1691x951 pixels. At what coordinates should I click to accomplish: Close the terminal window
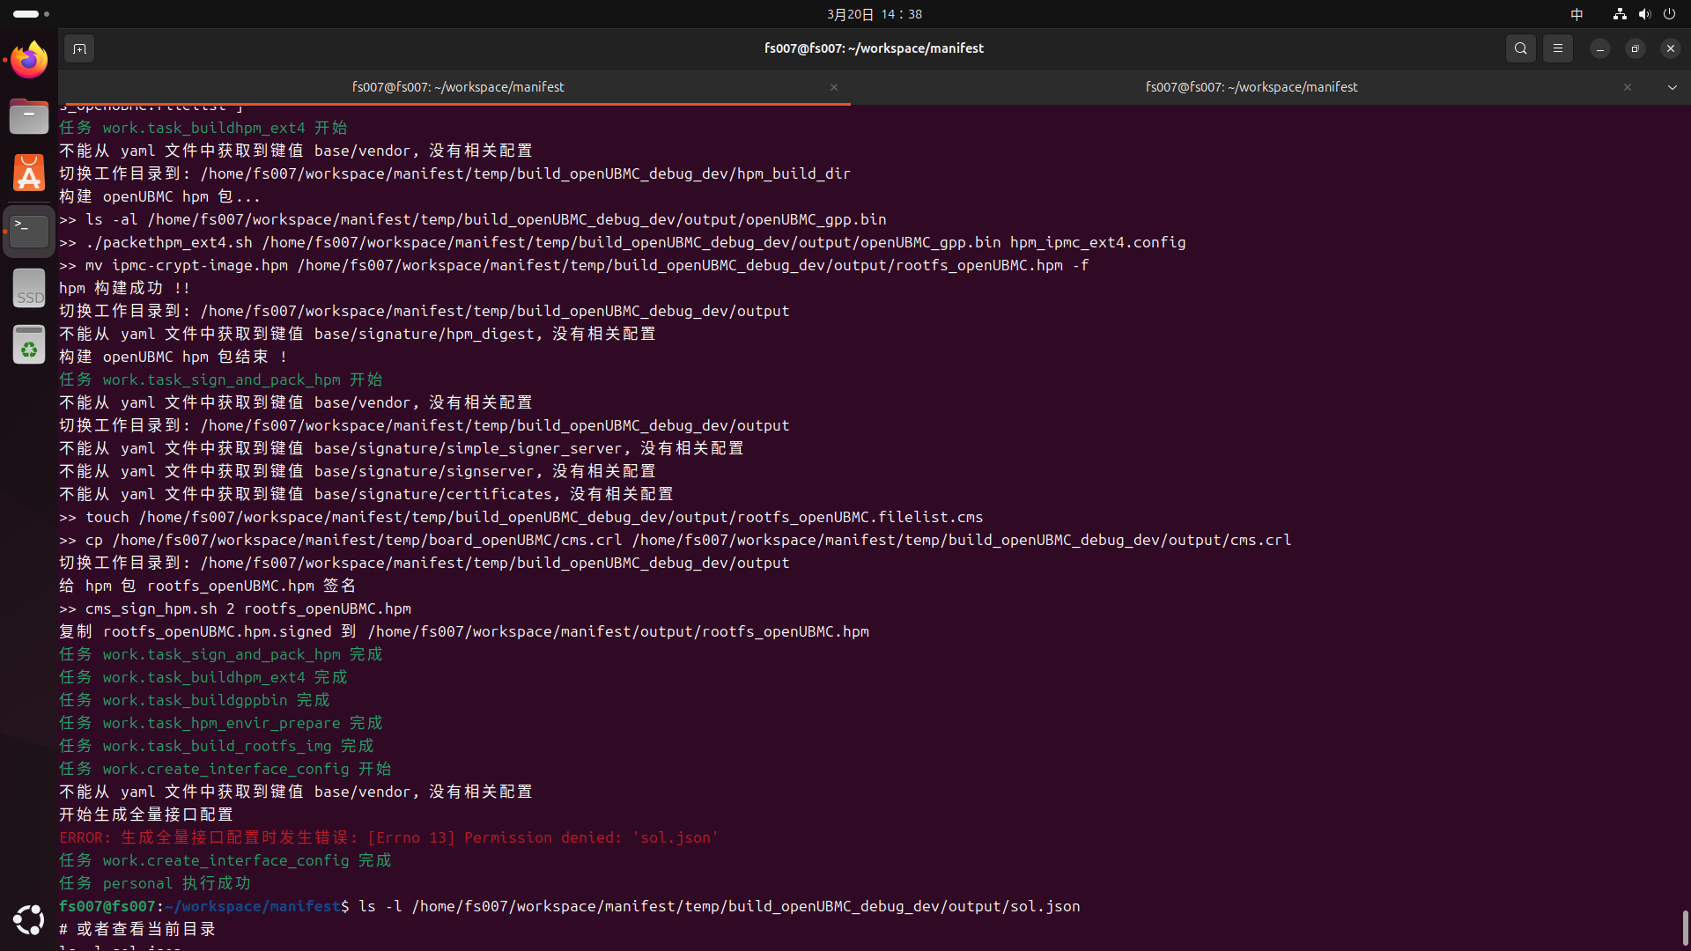(1671, 48)
